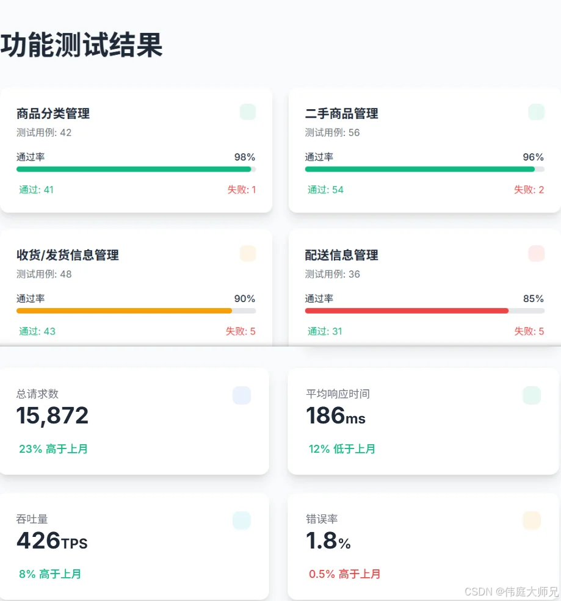
Task: Click the 8% 高于上月 trend text
Action: (x=50, y=574)
